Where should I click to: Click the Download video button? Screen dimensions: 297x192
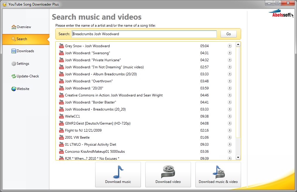click(x=168, y=175)
